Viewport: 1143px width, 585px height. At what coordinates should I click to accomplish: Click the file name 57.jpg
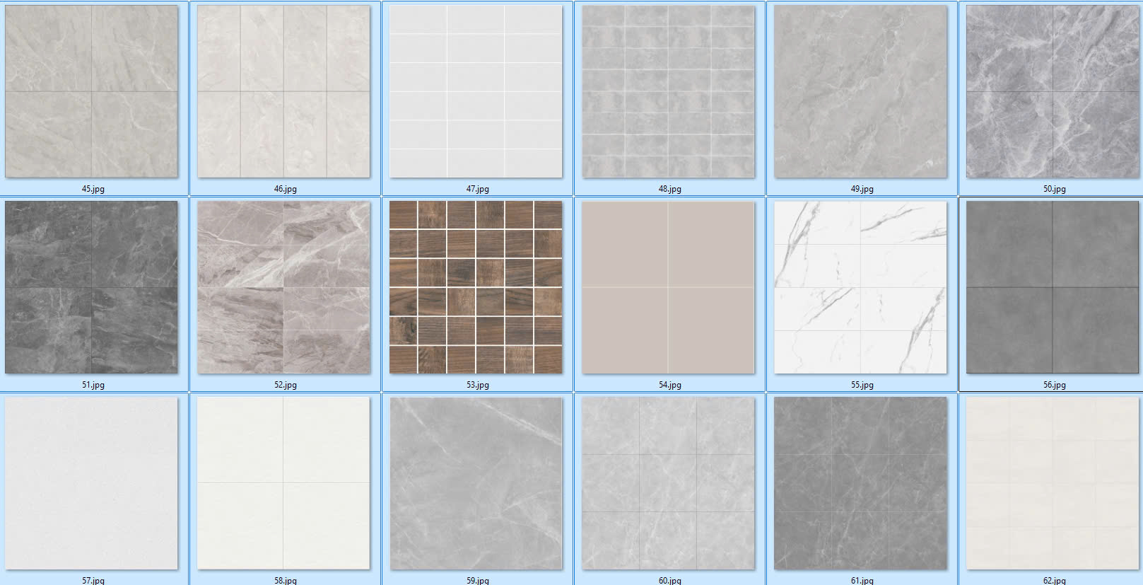click(93, 580)
